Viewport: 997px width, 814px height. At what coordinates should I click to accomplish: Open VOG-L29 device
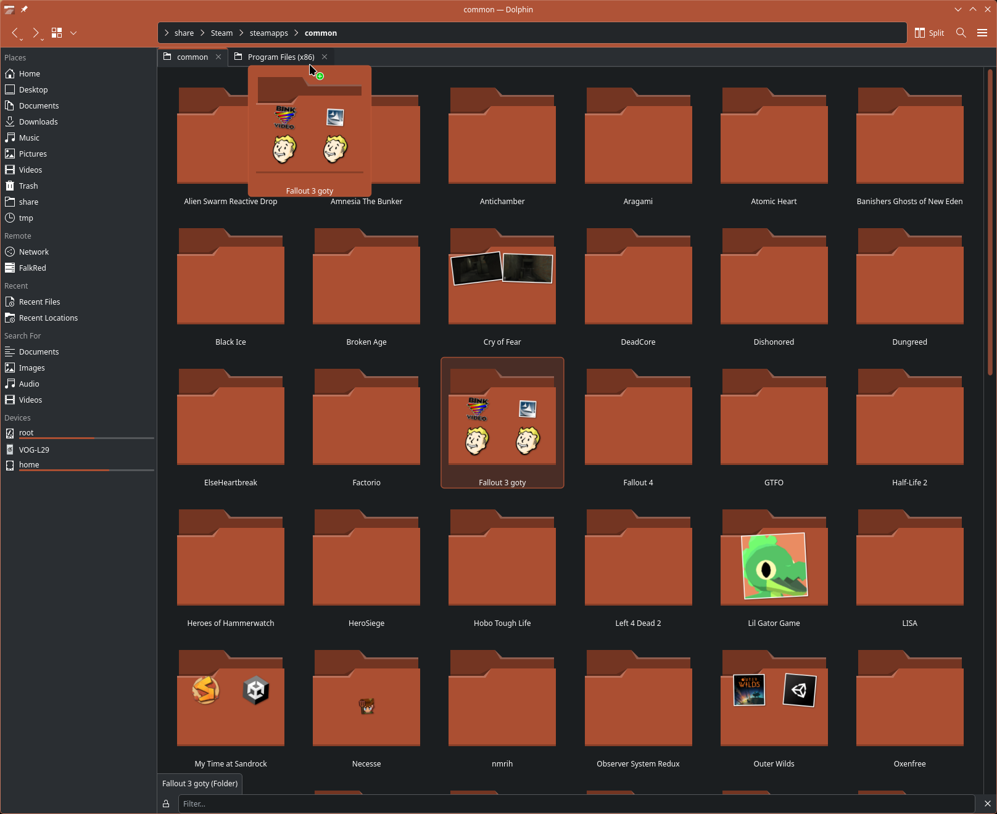78,450
